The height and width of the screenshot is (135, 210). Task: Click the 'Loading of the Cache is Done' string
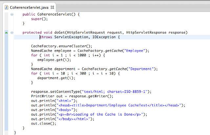tap(103, 115)
